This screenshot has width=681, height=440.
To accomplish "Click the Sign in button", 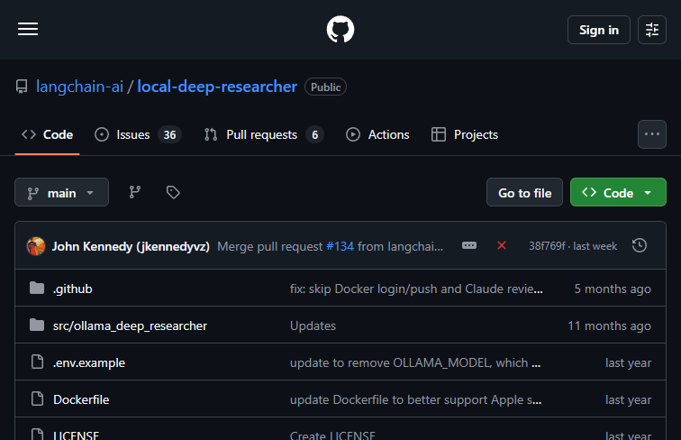I will [x=598, y=30].
